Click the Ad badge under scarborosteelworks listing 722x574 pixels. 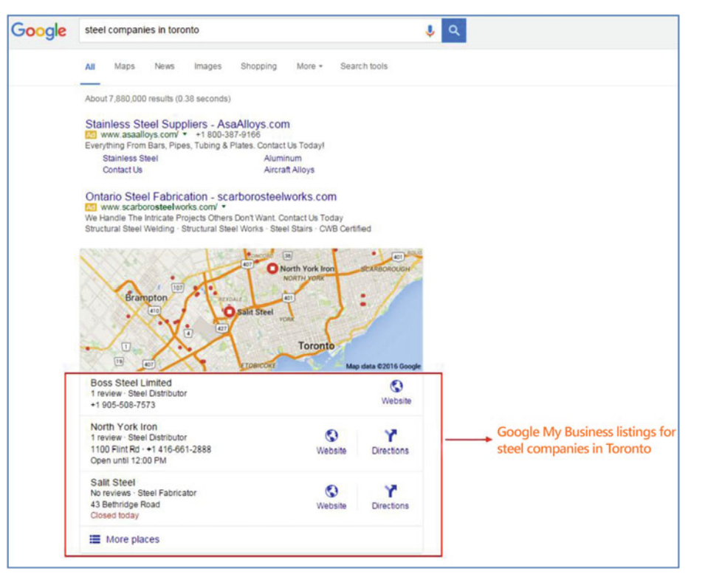(91, 207)
